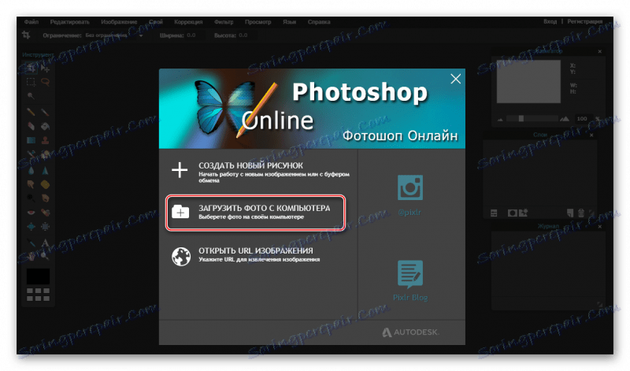The image size is (630, 371).
Task: Select the Lasso tool
Action: 45,82
